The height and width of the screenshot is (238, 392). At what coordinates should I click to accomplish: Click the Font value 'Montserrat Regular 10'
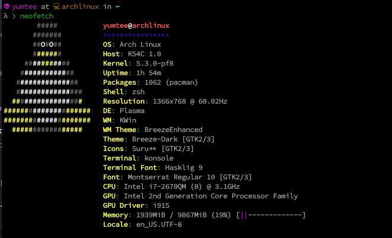[171, 177]
